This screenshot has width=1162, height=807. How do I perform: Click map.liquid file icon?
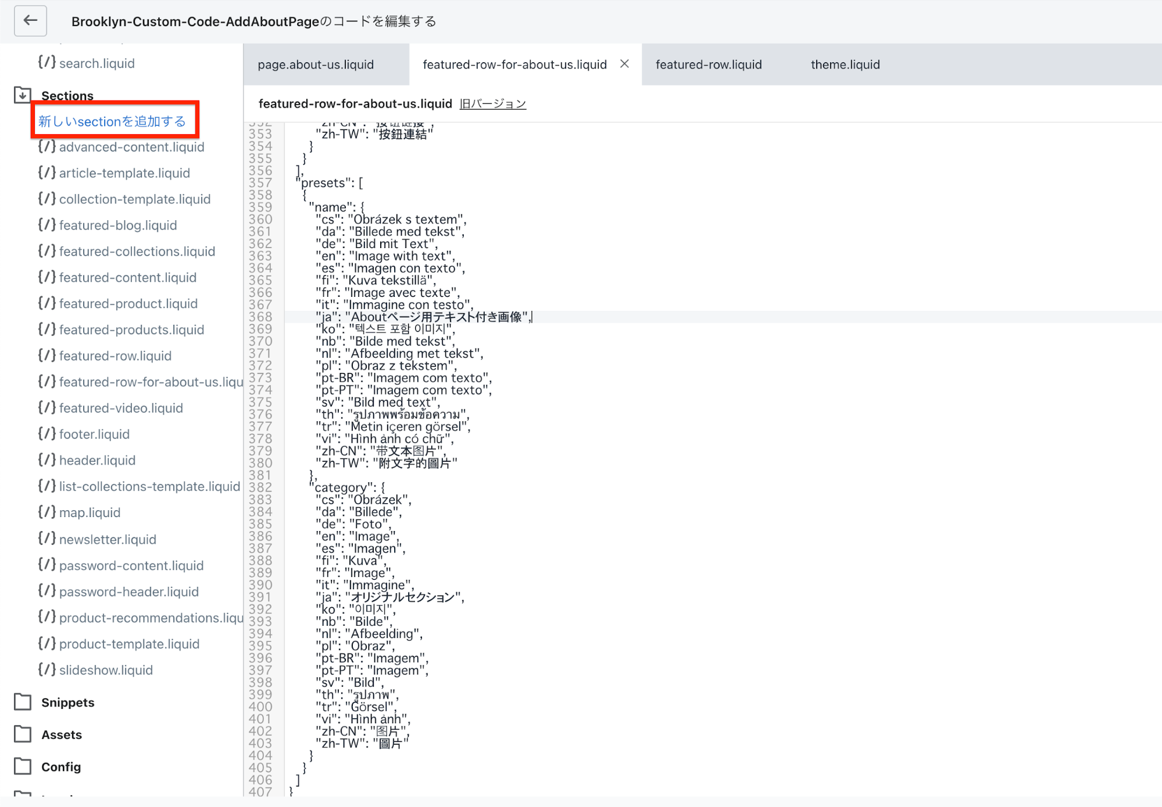[x=47, y=512]
